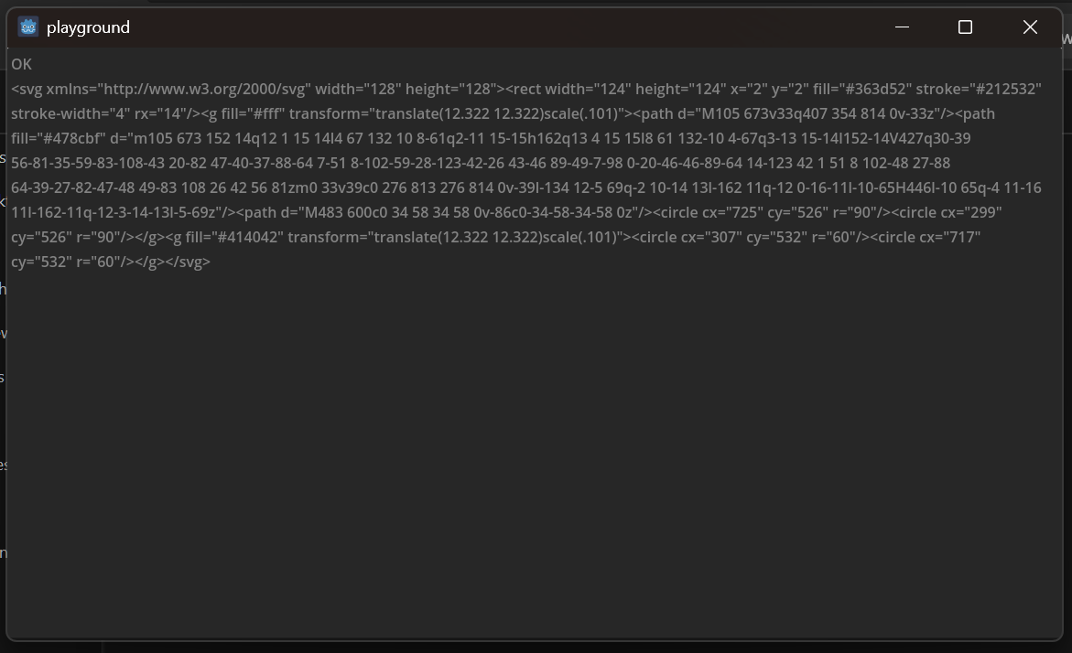Image resolution: width=1072 pixels, height=653 pixels.
Task: Click the fill="#478cbf" color value
Action: click(58, 138)
